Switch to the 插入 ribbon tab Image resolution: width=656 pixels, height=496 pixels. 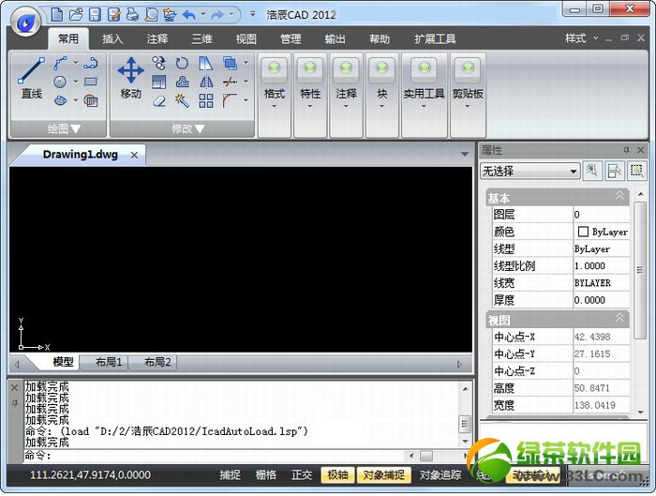coord(112,39)
